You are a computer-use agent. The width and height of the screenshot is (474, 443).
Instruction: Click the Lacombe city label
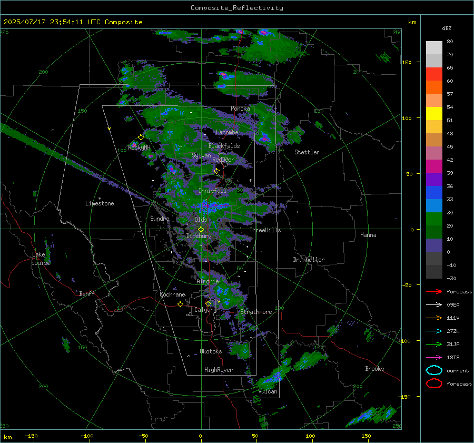[x=227, y=132]
